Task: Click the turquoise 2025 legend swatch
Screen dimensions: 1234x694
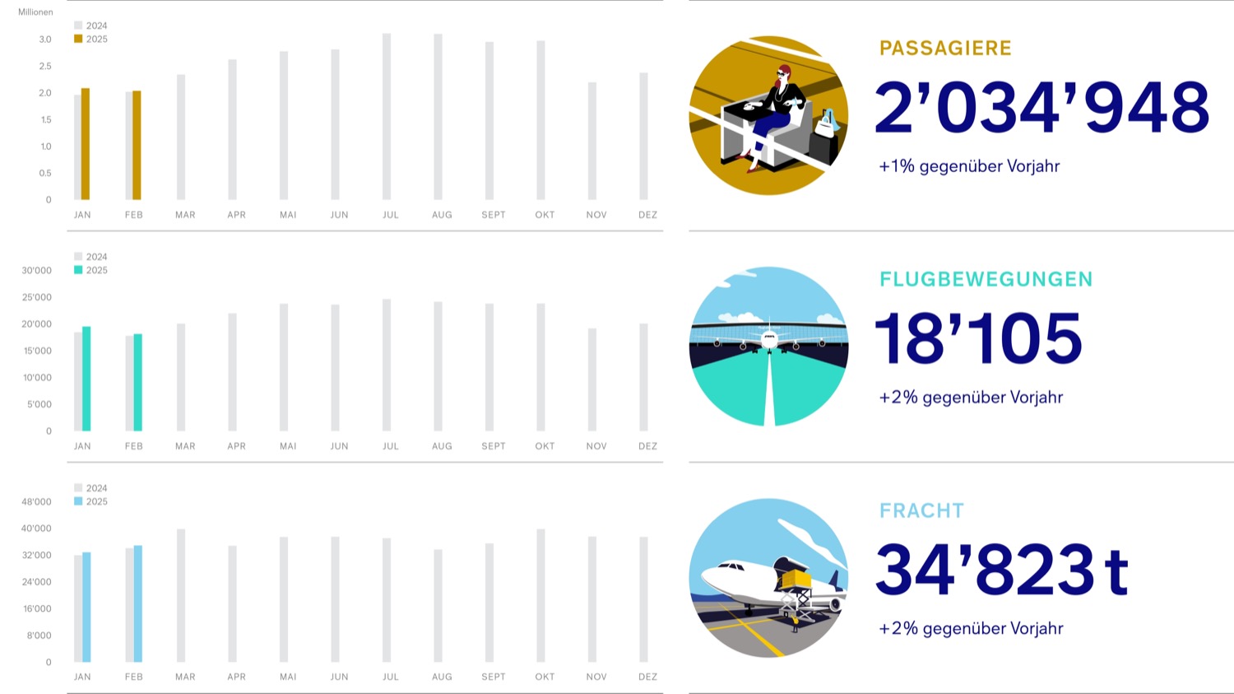Action: pyautogui.click(x=78, y=270)
